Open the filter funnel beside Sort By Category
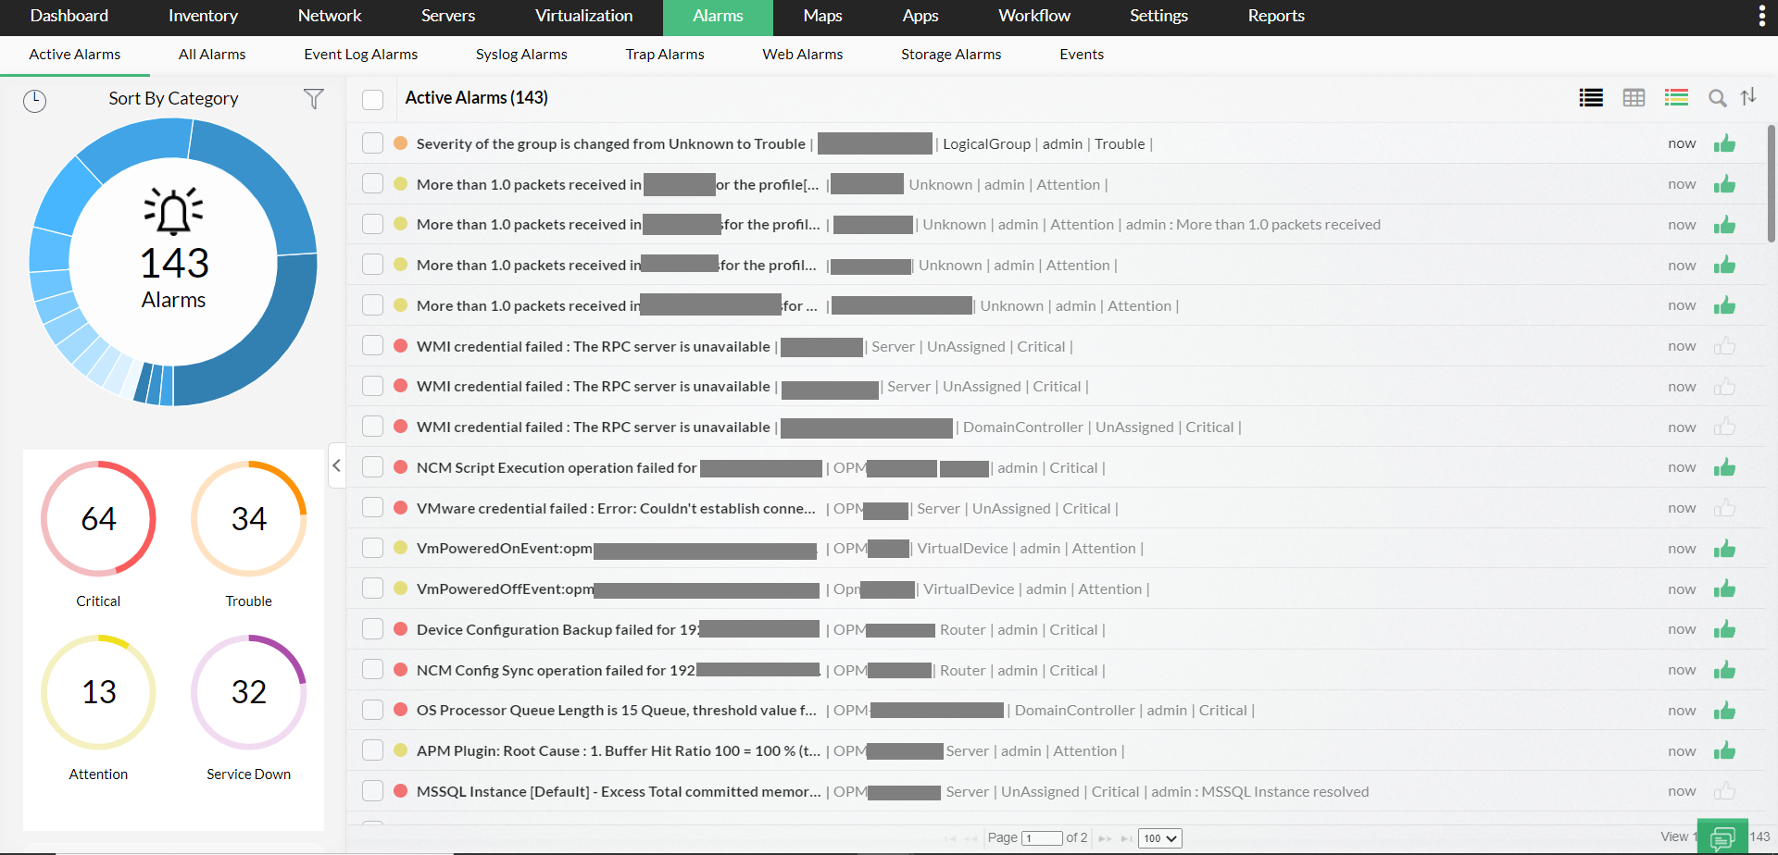Screen dimensions: 1778x855 (314, 98)
